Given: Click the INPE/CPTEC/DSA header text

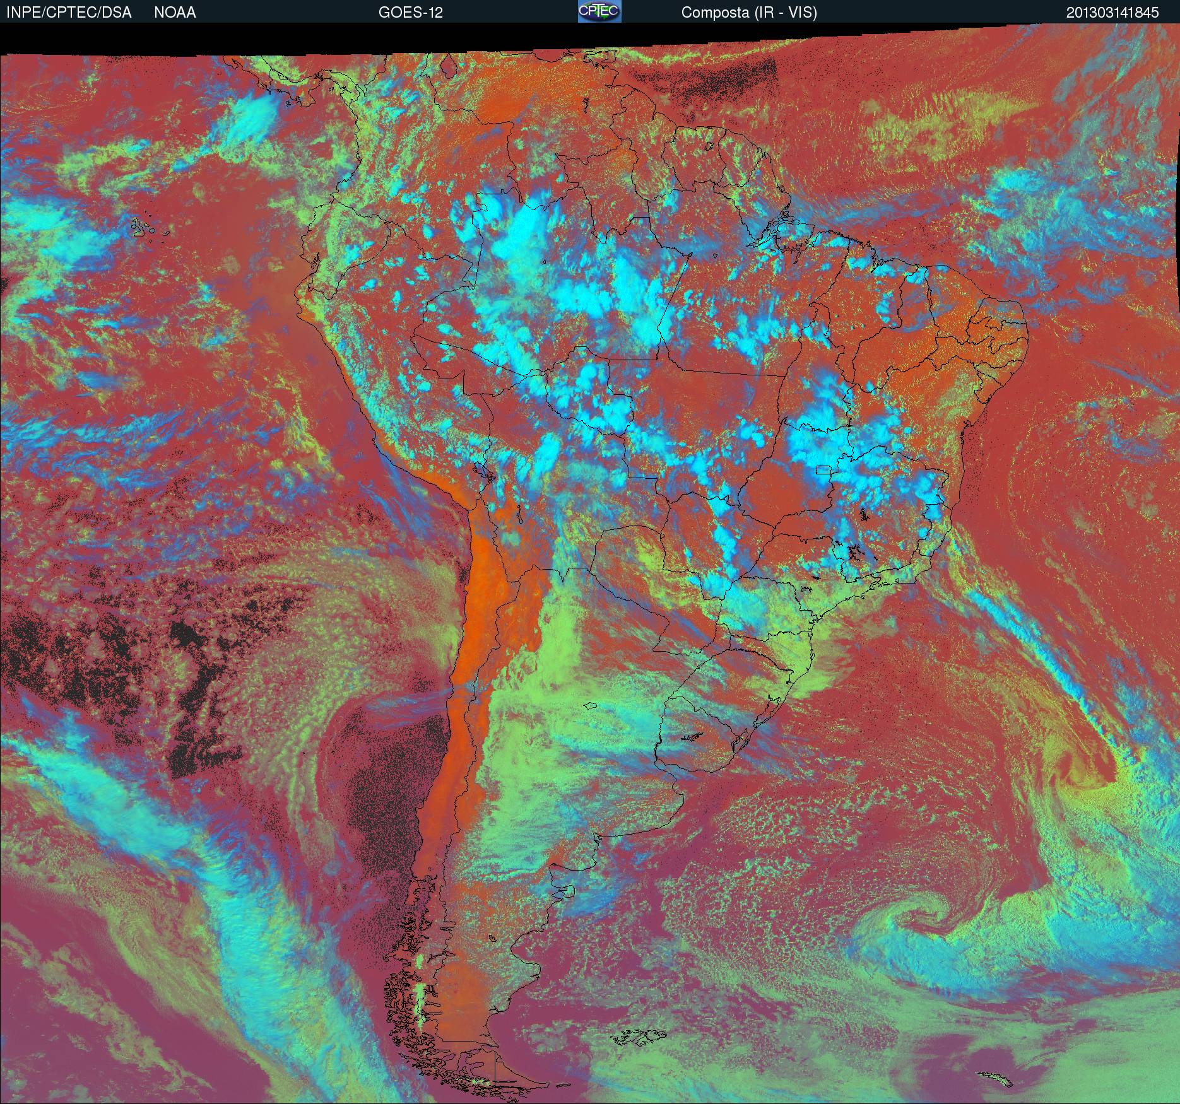Looking at the screenshot, I should point(69,13).
